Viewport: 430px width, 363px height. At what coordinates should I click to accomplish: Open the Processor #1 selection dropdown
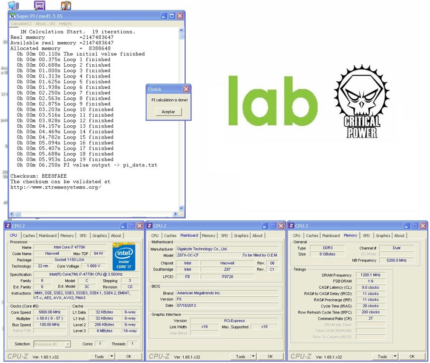(x=53, y=344)
